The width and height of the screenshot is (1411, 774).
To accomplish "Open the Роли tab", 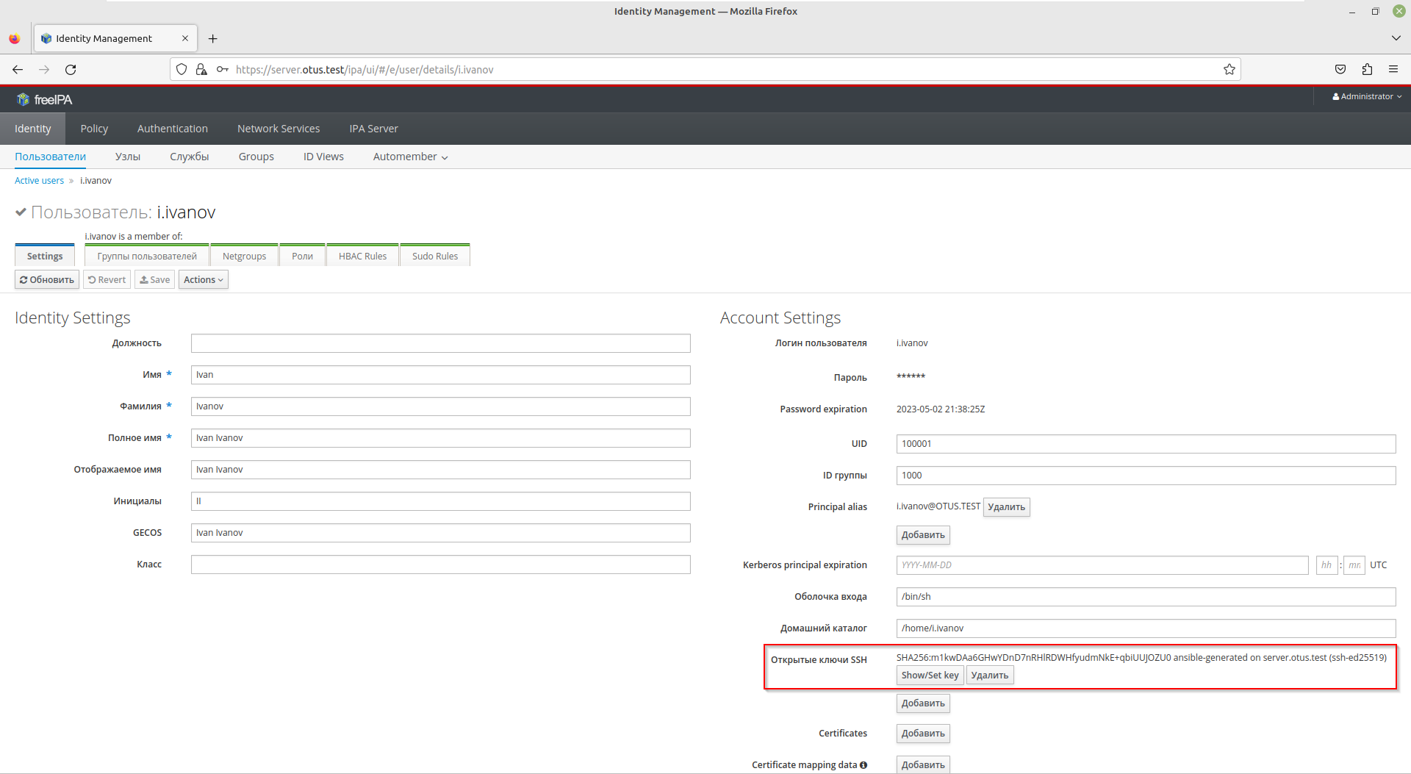I will coord(302,256).
